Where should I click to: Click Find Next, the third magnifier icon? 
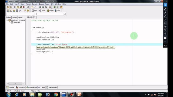tap(46, 7)
